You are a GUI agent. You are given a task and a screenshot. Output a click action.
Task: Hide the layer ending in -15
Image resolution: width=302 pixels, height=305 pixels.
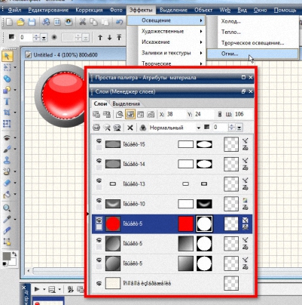point(99,141)
